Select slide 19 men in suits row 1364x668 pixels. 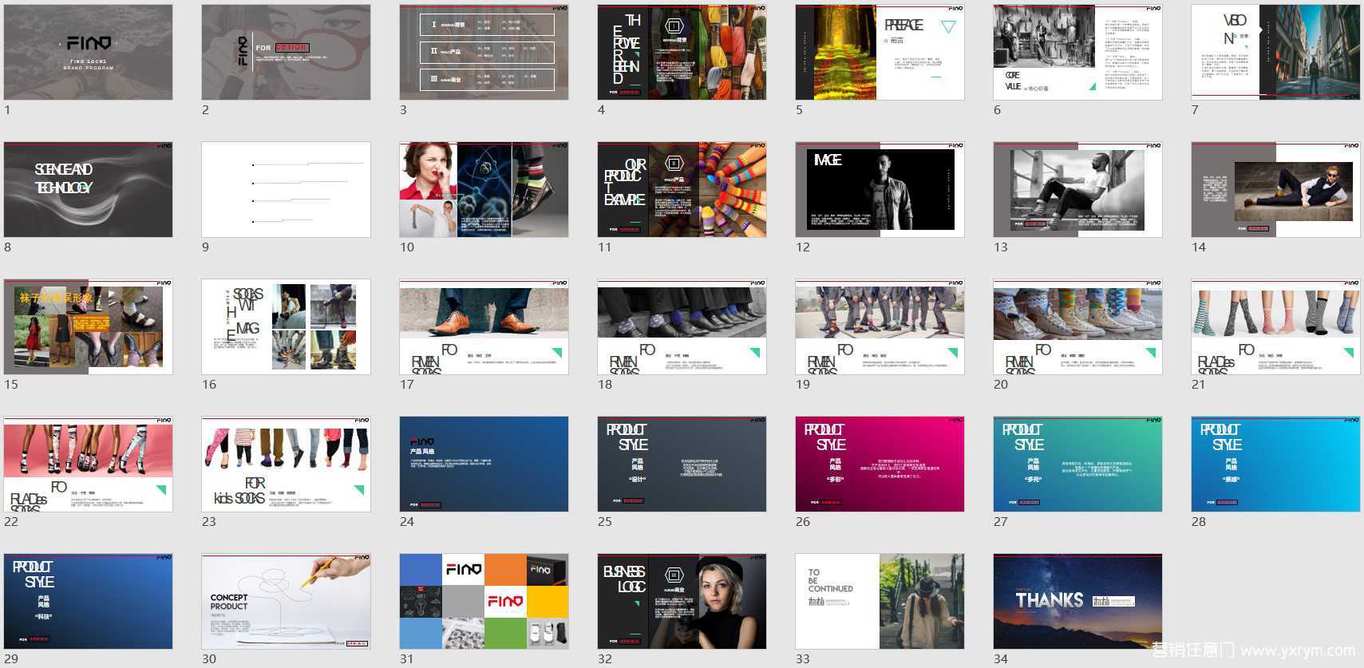(880, 326)
